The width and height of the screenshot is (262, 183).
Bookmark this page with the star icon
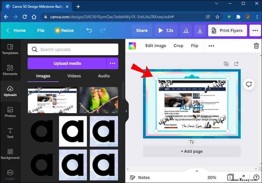coord(217,17)
